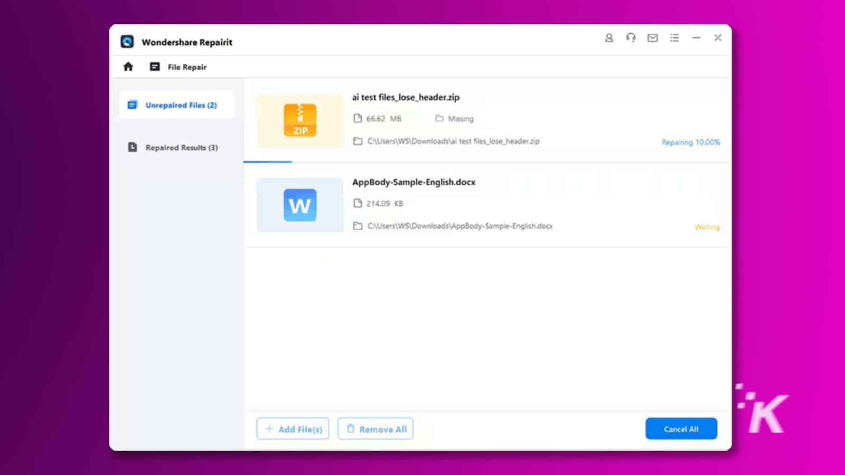Click folder icon beside docx file path

pyautogui.click(x=358, y=226)
